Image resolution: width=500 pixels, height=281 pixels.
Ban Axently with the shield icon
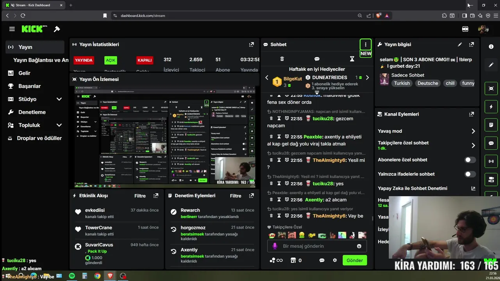pos(287,200)
